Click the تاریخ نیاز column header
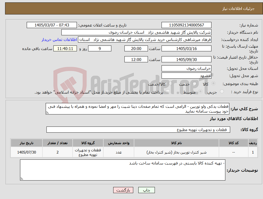 (x=26, y=143)
